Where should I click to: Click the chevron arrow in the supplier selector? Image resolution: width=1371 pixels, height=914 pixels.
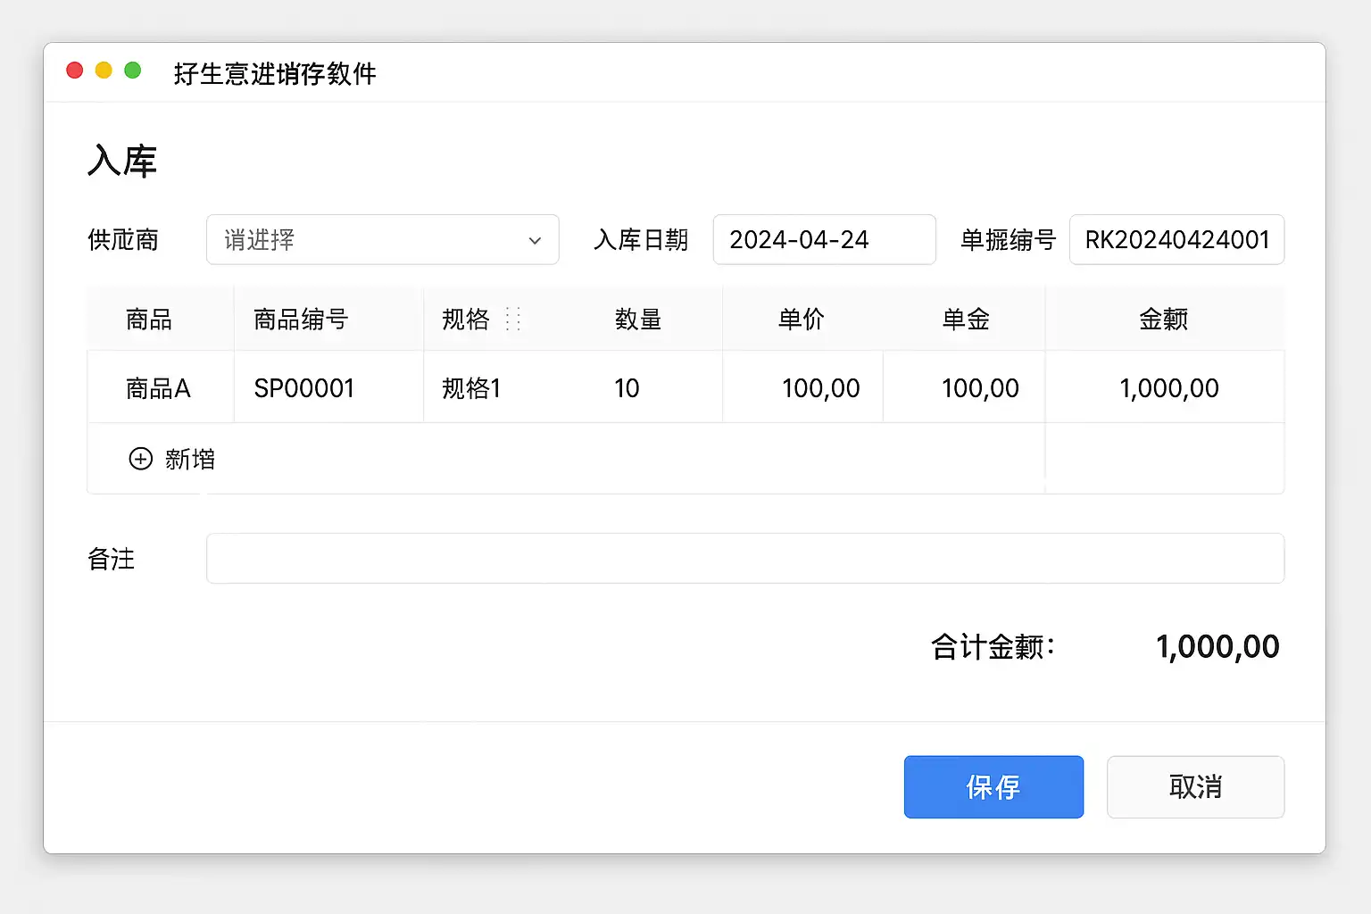[x=535, y=240]
